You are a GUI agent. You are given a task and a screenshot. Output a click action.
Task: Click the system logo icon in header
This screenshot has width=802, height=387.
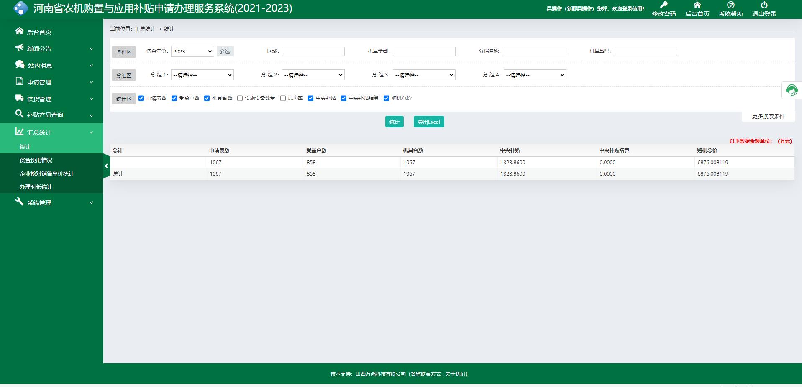point(21,8)
